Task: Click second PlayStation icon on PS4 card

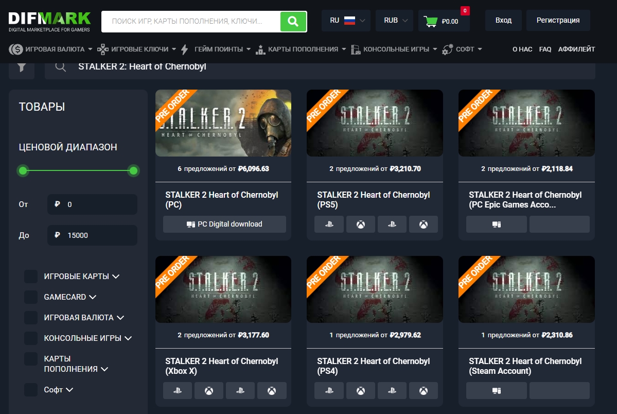Action: click(392, 390)
